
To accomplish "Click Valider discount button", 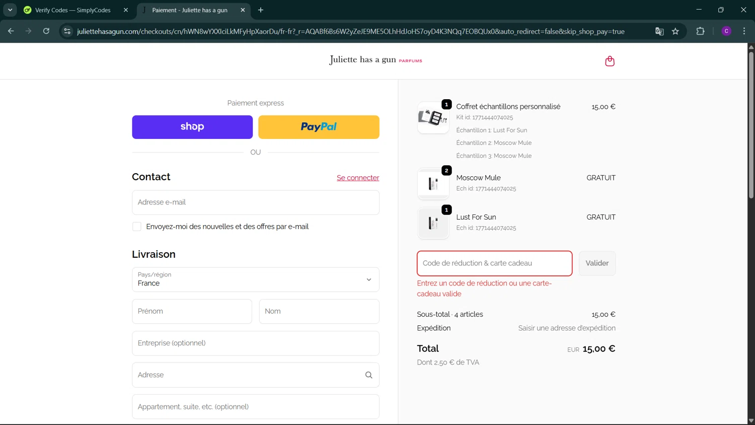I will (597, 263).
